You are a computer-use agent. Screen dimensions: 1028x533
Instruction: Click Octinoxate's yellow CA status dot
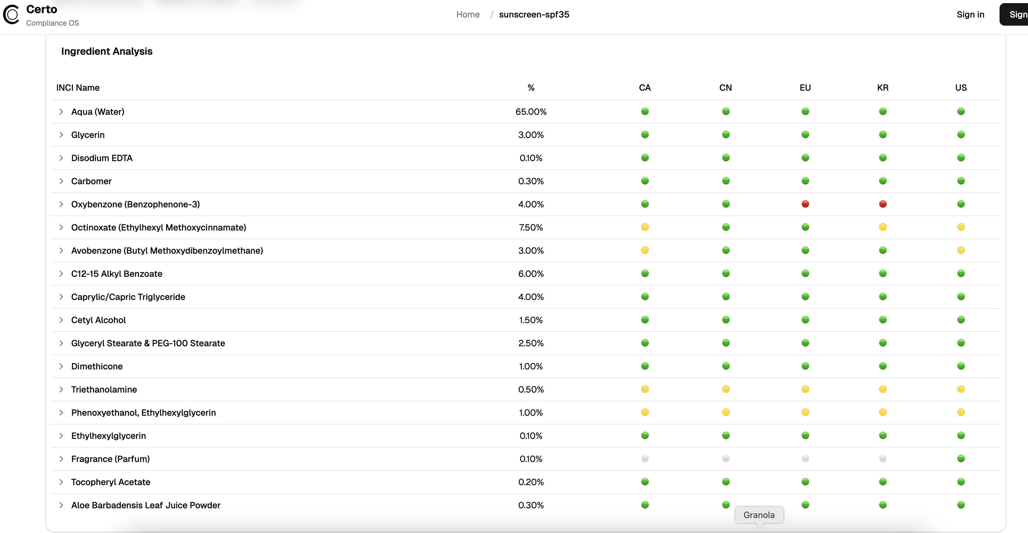pos(645,227)
